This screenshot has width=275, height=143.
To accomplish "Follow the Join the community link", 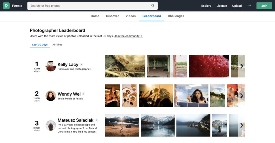I will 128,36.
